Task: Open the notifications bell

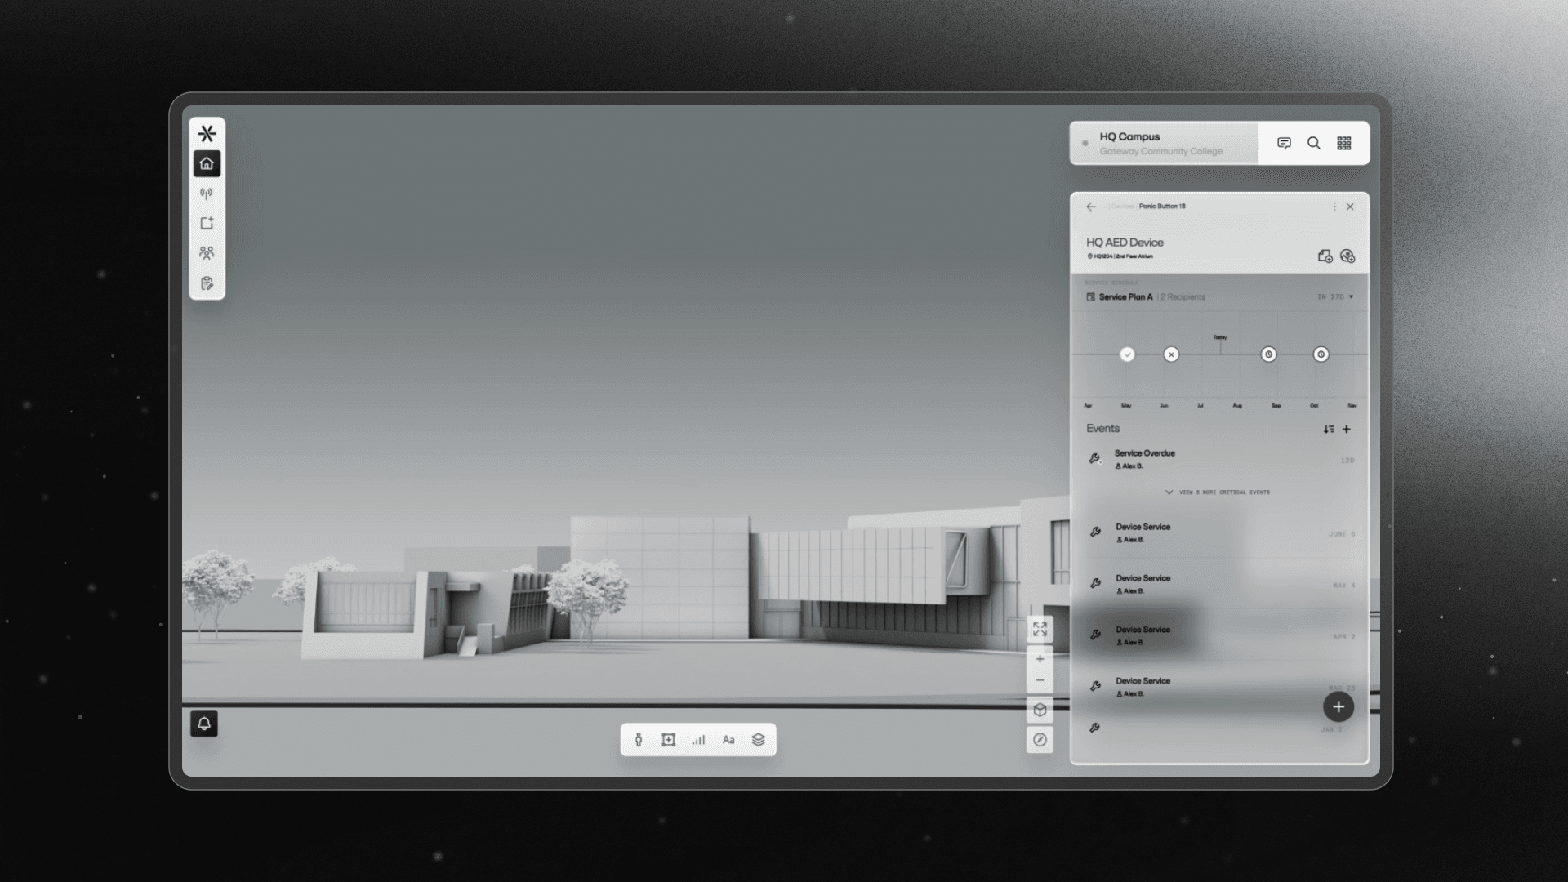Action: tap(204, 724)
